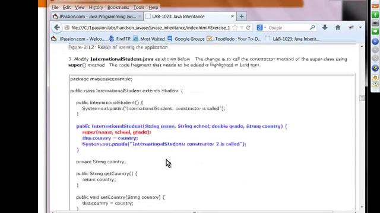Image resolution: width=380 pixels, height=213 pixels.
Task: Click the 'super(name, school, grade);' code line
Action: [116, 132]
